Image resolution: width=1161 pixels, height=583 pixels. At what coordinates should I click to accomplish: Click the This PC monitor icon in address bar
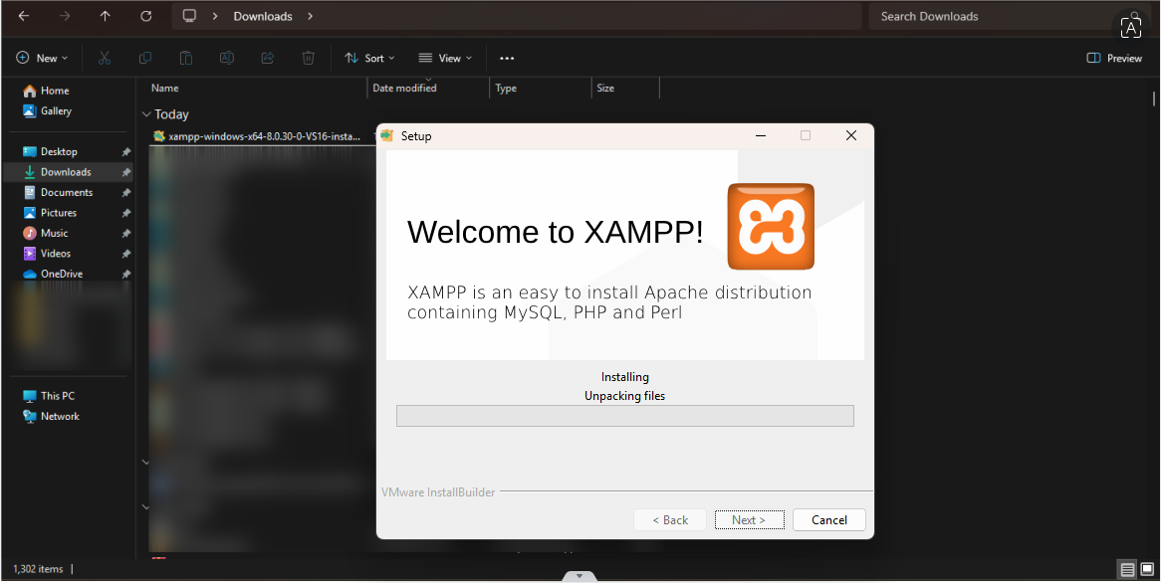(x=189, y=16)
